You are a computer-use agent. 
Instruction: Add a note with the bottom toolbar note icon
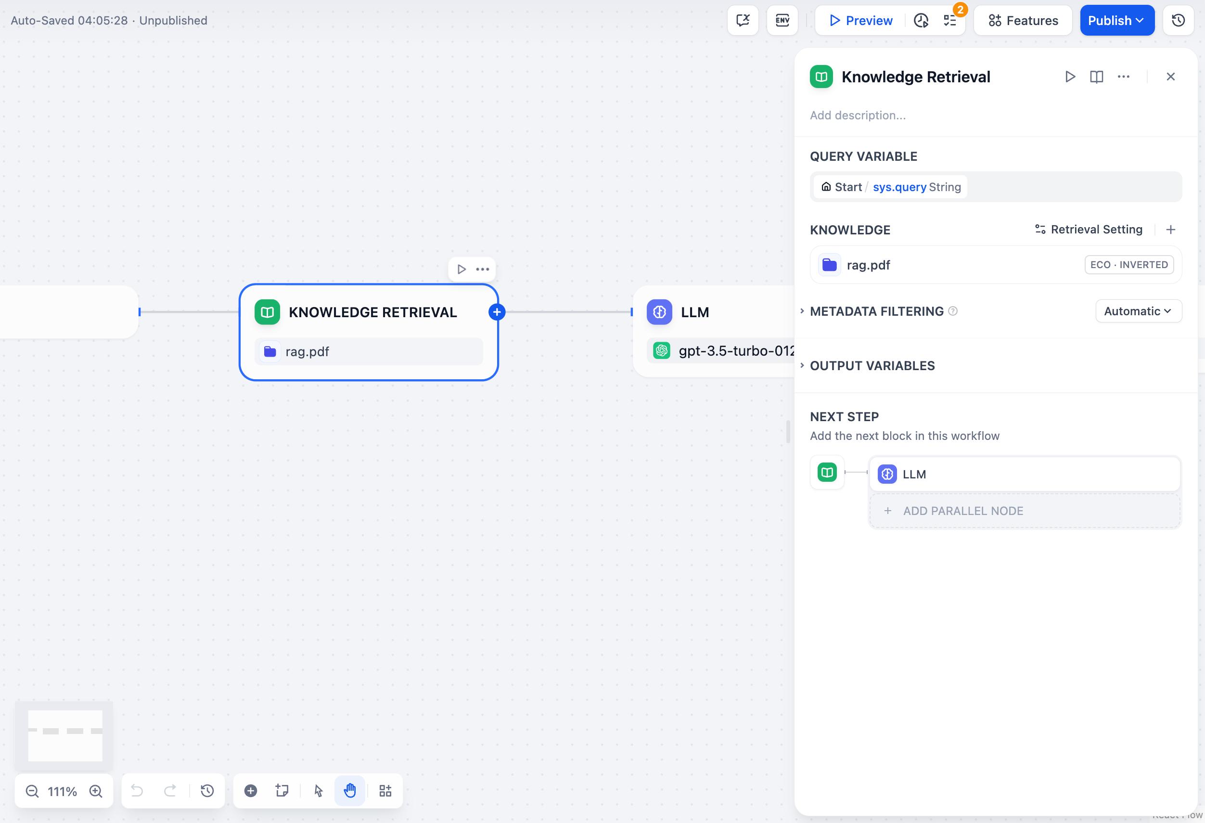(282, 790)
